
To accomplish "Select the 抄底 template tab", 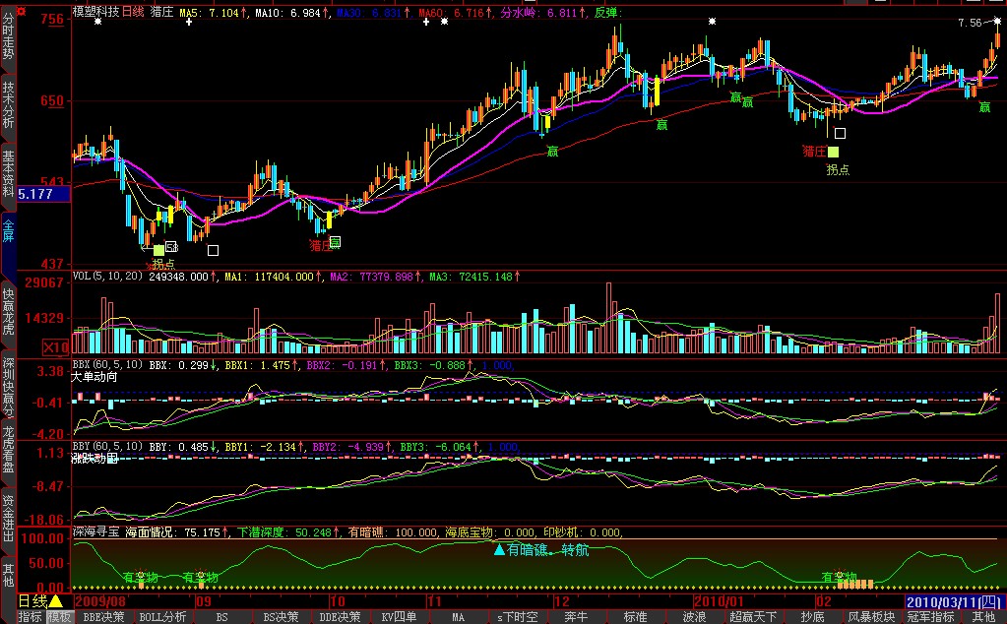I will (812, 617).
